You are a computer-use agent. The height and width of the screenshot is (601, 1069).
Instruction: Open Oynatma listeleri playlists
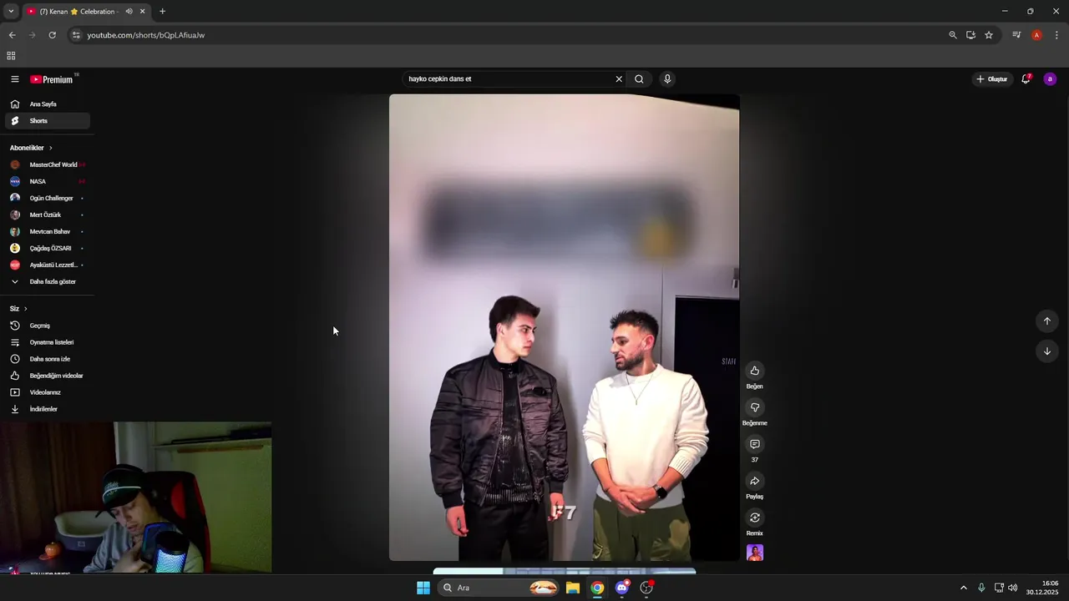pyautogui.click(x=48, y=342)
